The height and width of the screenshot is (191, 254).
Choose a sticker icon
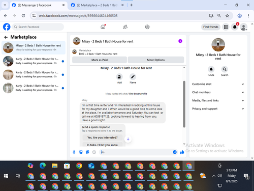(87, 152)
